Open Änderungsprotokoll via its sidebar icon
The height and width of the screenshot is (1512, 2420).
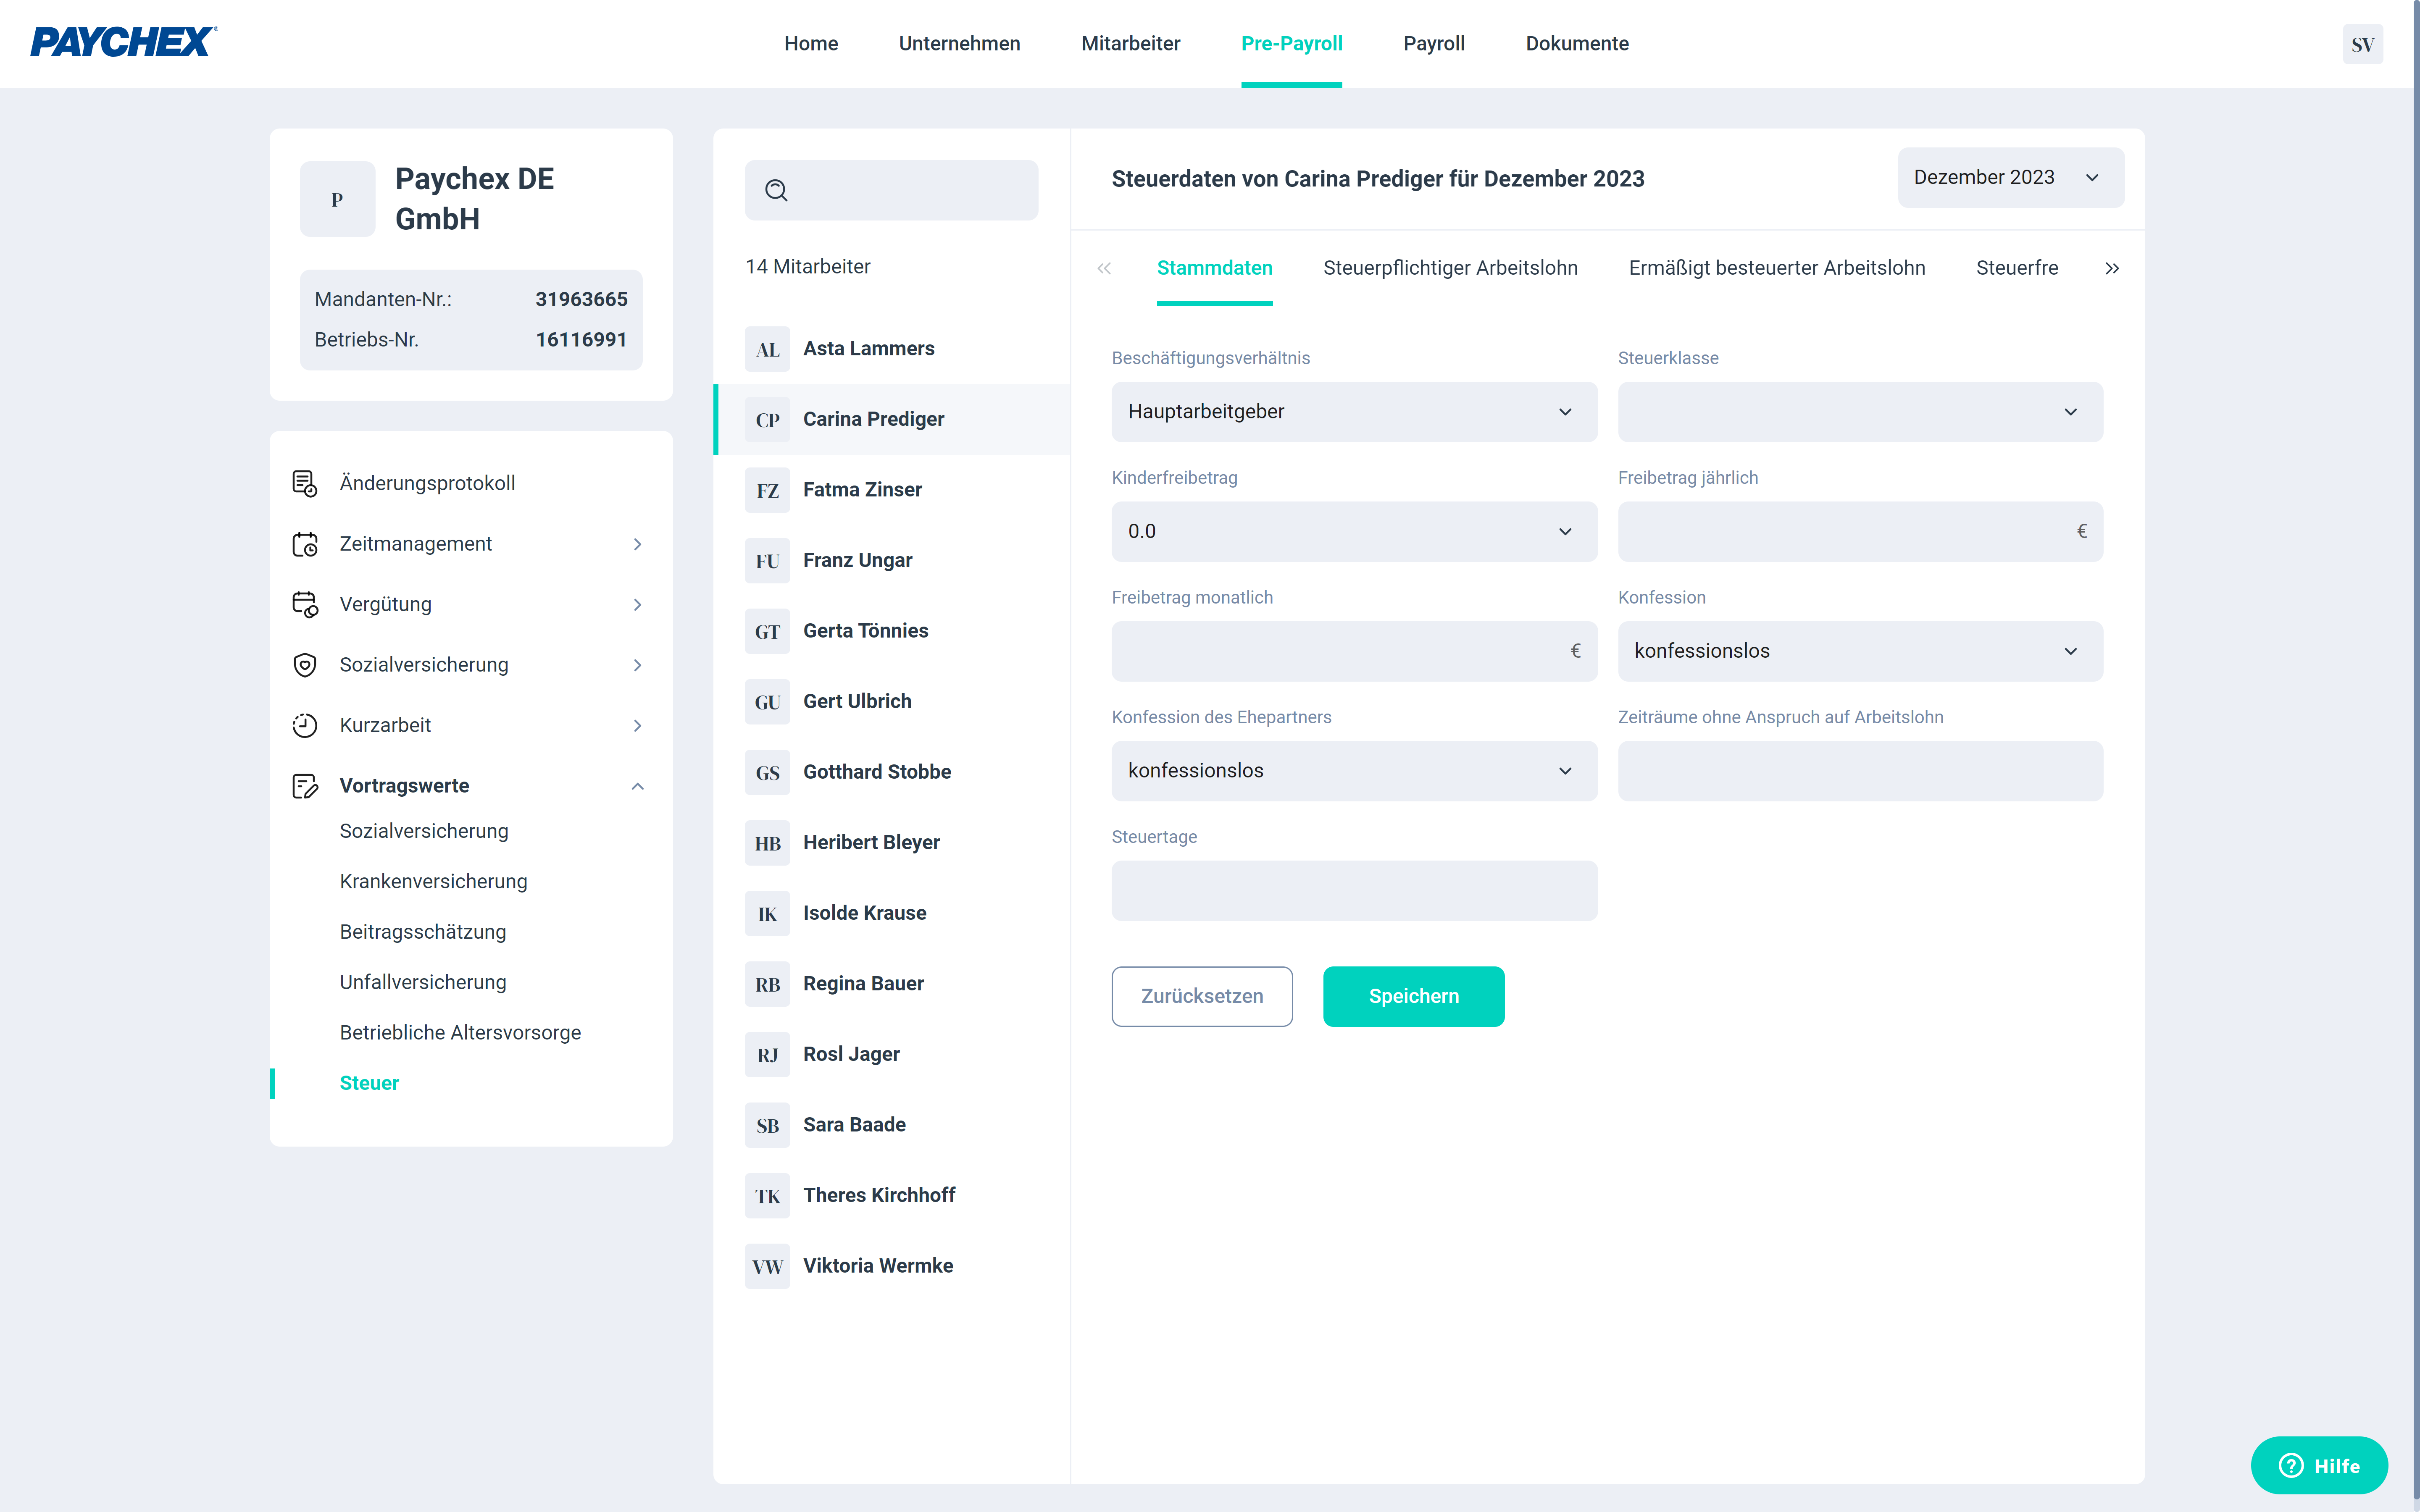305,483
